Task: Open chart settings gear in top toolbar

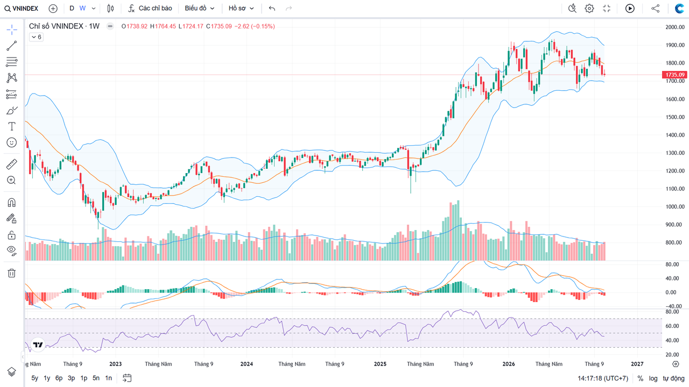Action: click(x=589, y=9)
